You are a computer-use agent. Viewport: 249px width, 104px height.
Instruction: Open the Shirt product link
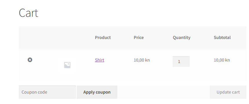click(x=100, y=60)
